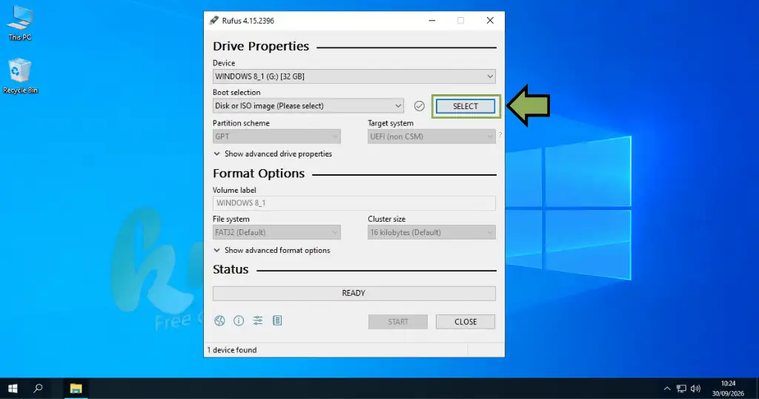Open the network tray icon
759x399 pixels.
pyautogui.click(x=682, y=389)
